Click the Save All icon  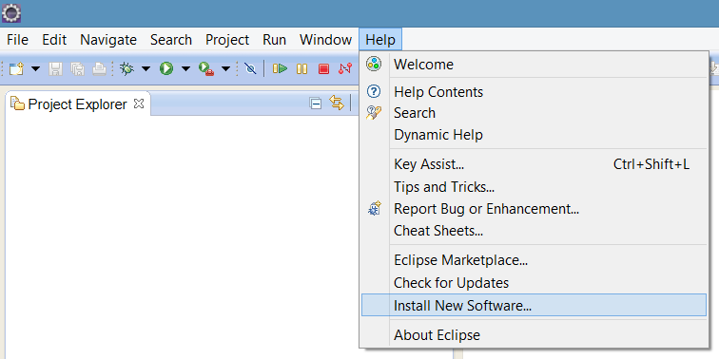click(77, 69)
